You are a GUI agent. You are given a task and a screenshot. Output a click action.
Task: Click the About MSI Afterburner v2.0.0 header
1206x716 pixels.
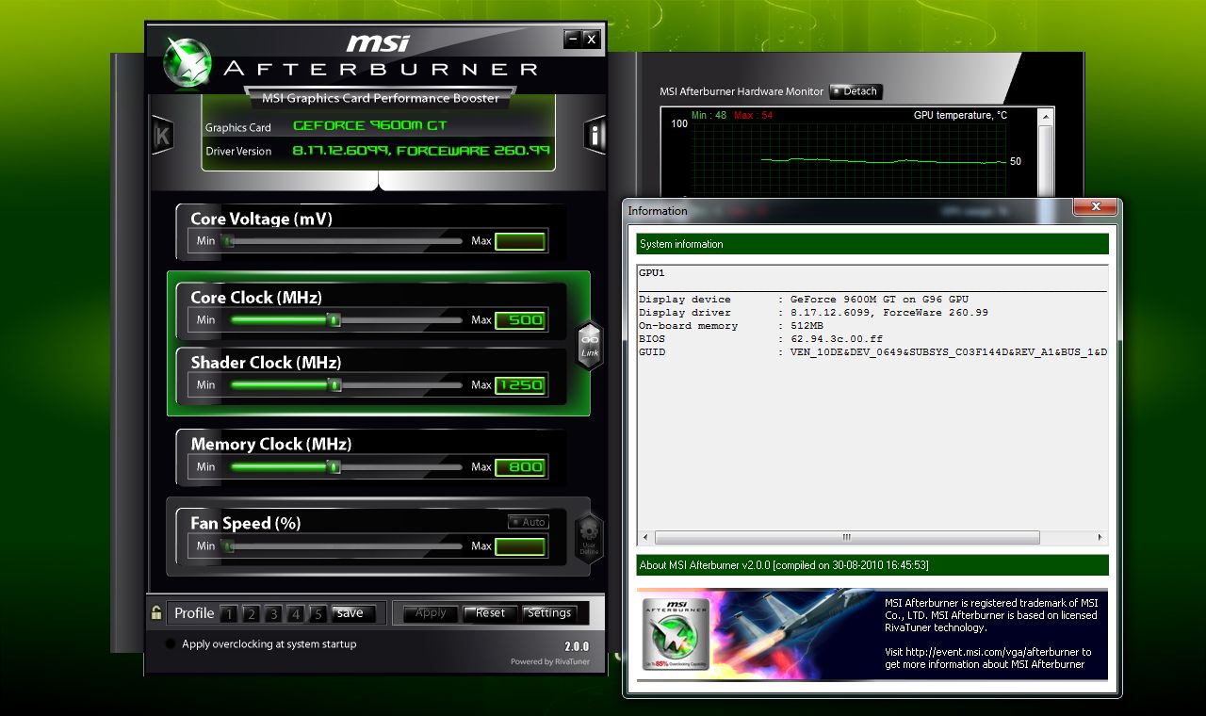pos(872,565)
